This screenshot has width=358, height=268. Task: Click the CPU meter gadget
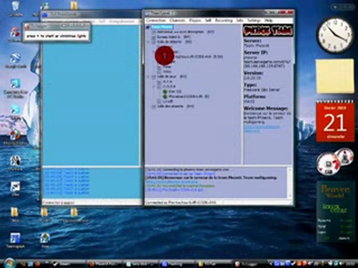(x=335, y=162)
